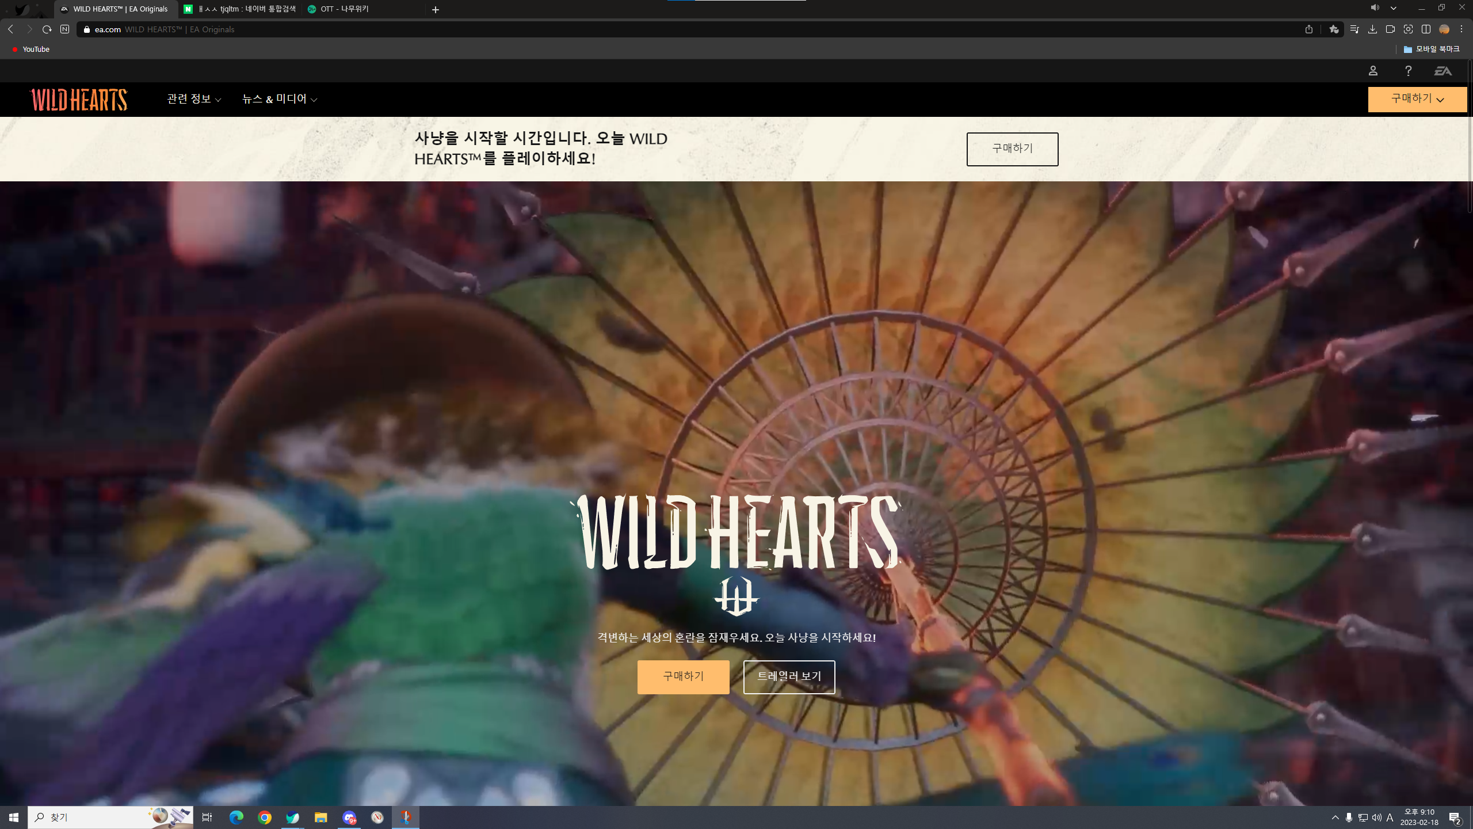Screen dimensions: 1473x829
Task: Click the outlined 구매하기 button in banner
Action: [1012, 149]
